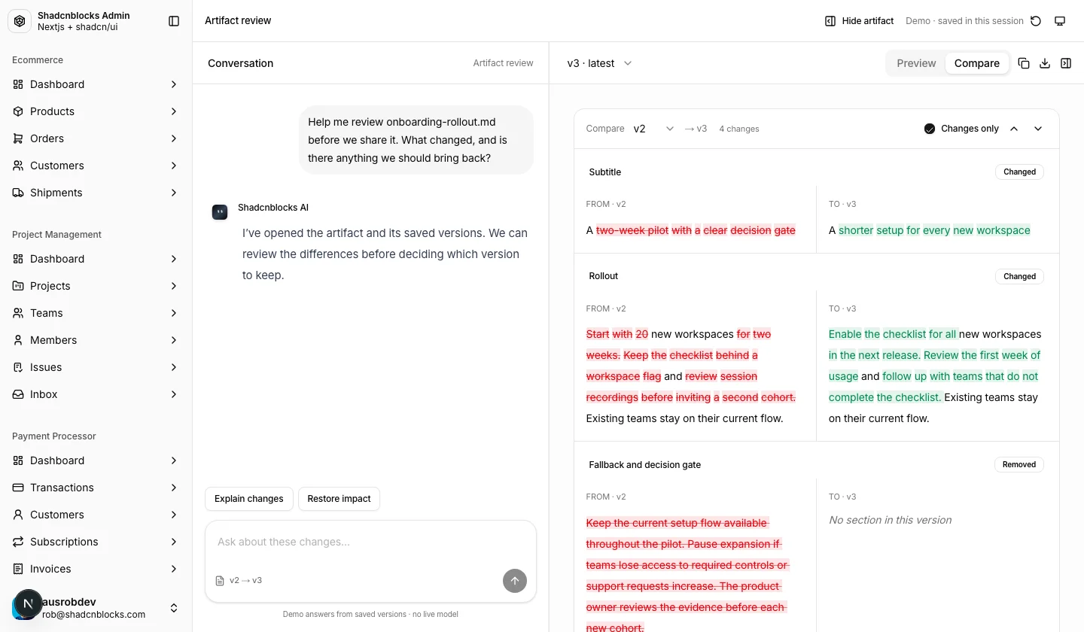
Task: Open the v3 · latest version dropdown
Action: pyautogui.click(x=600, y=63)
